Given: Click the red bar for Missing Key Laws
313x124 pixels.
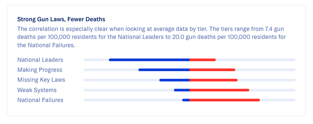Looking at the screenshot, I should (x=214, y=80).
